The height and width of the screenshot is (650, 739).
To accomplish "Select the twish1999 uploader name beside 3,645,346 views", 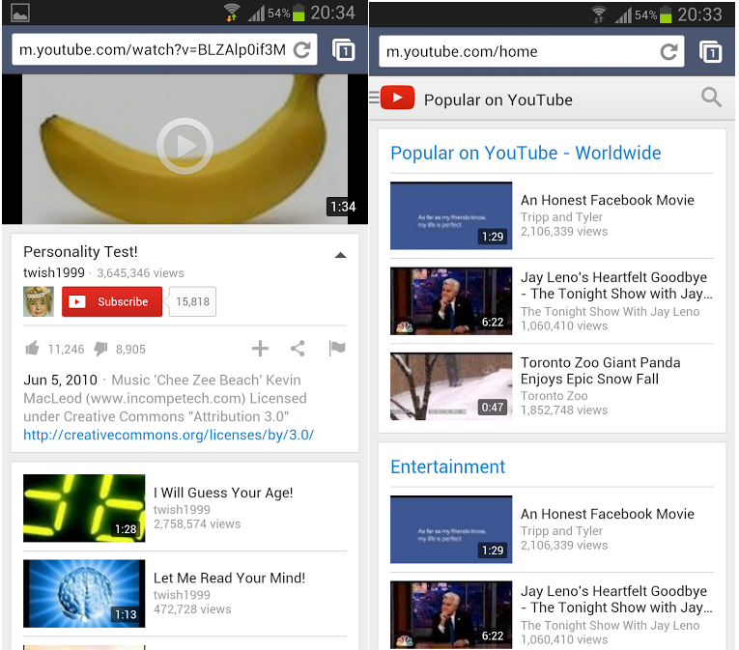I will 54,273.
